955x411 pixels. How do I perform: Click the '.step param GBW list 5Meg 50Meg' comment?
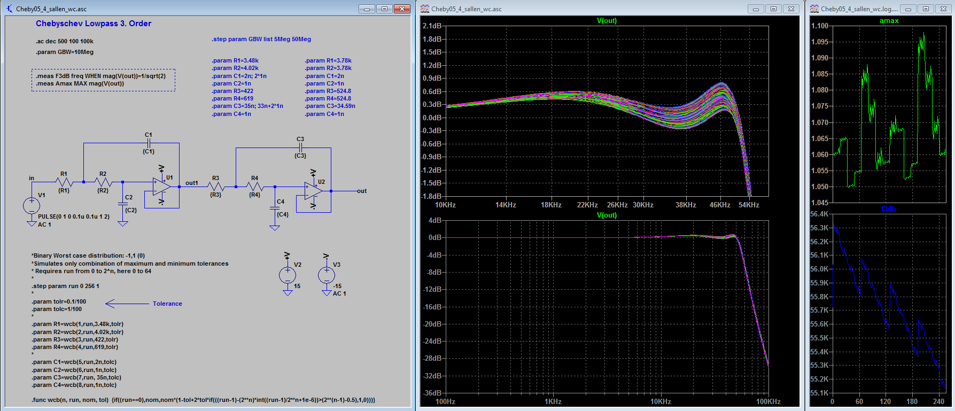261,39
